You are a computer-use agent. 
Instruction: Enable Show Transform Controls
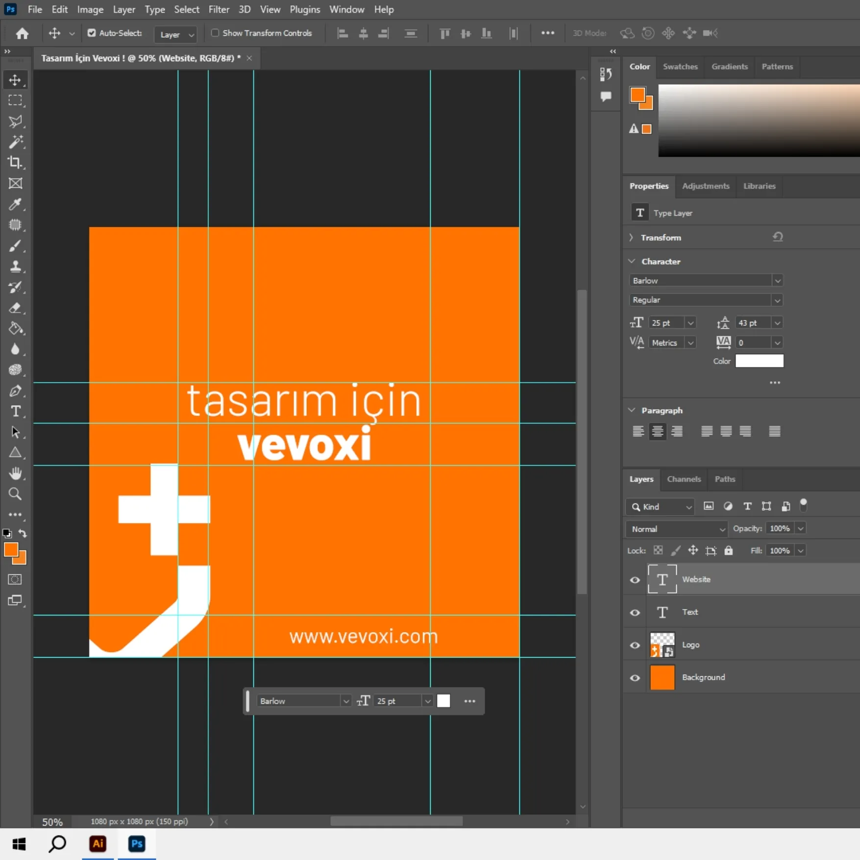click(x=215, y=33)
